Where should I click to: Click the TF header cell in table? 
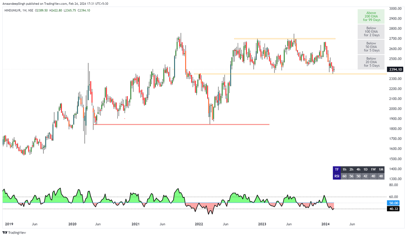(337, 169)
